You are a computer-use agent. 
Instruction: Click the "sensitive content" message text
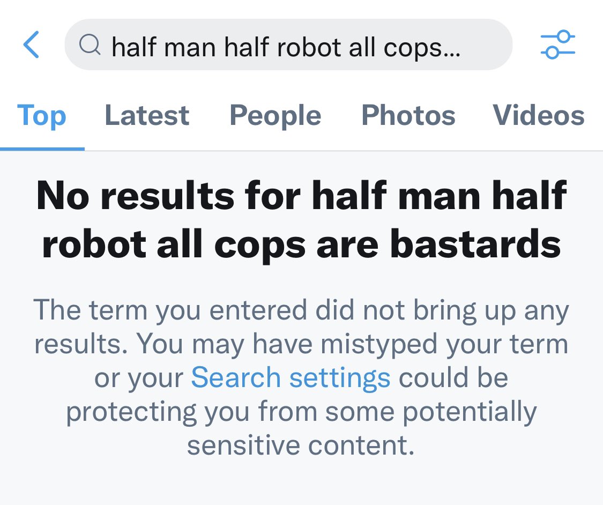(301, 445)
